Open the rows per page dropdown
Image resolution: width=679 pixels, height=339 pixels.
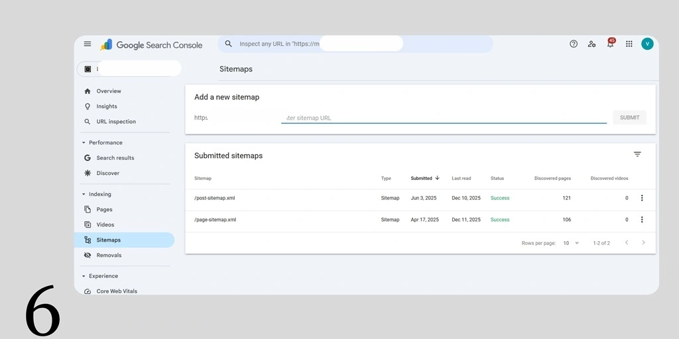click(x=571, y=243)
